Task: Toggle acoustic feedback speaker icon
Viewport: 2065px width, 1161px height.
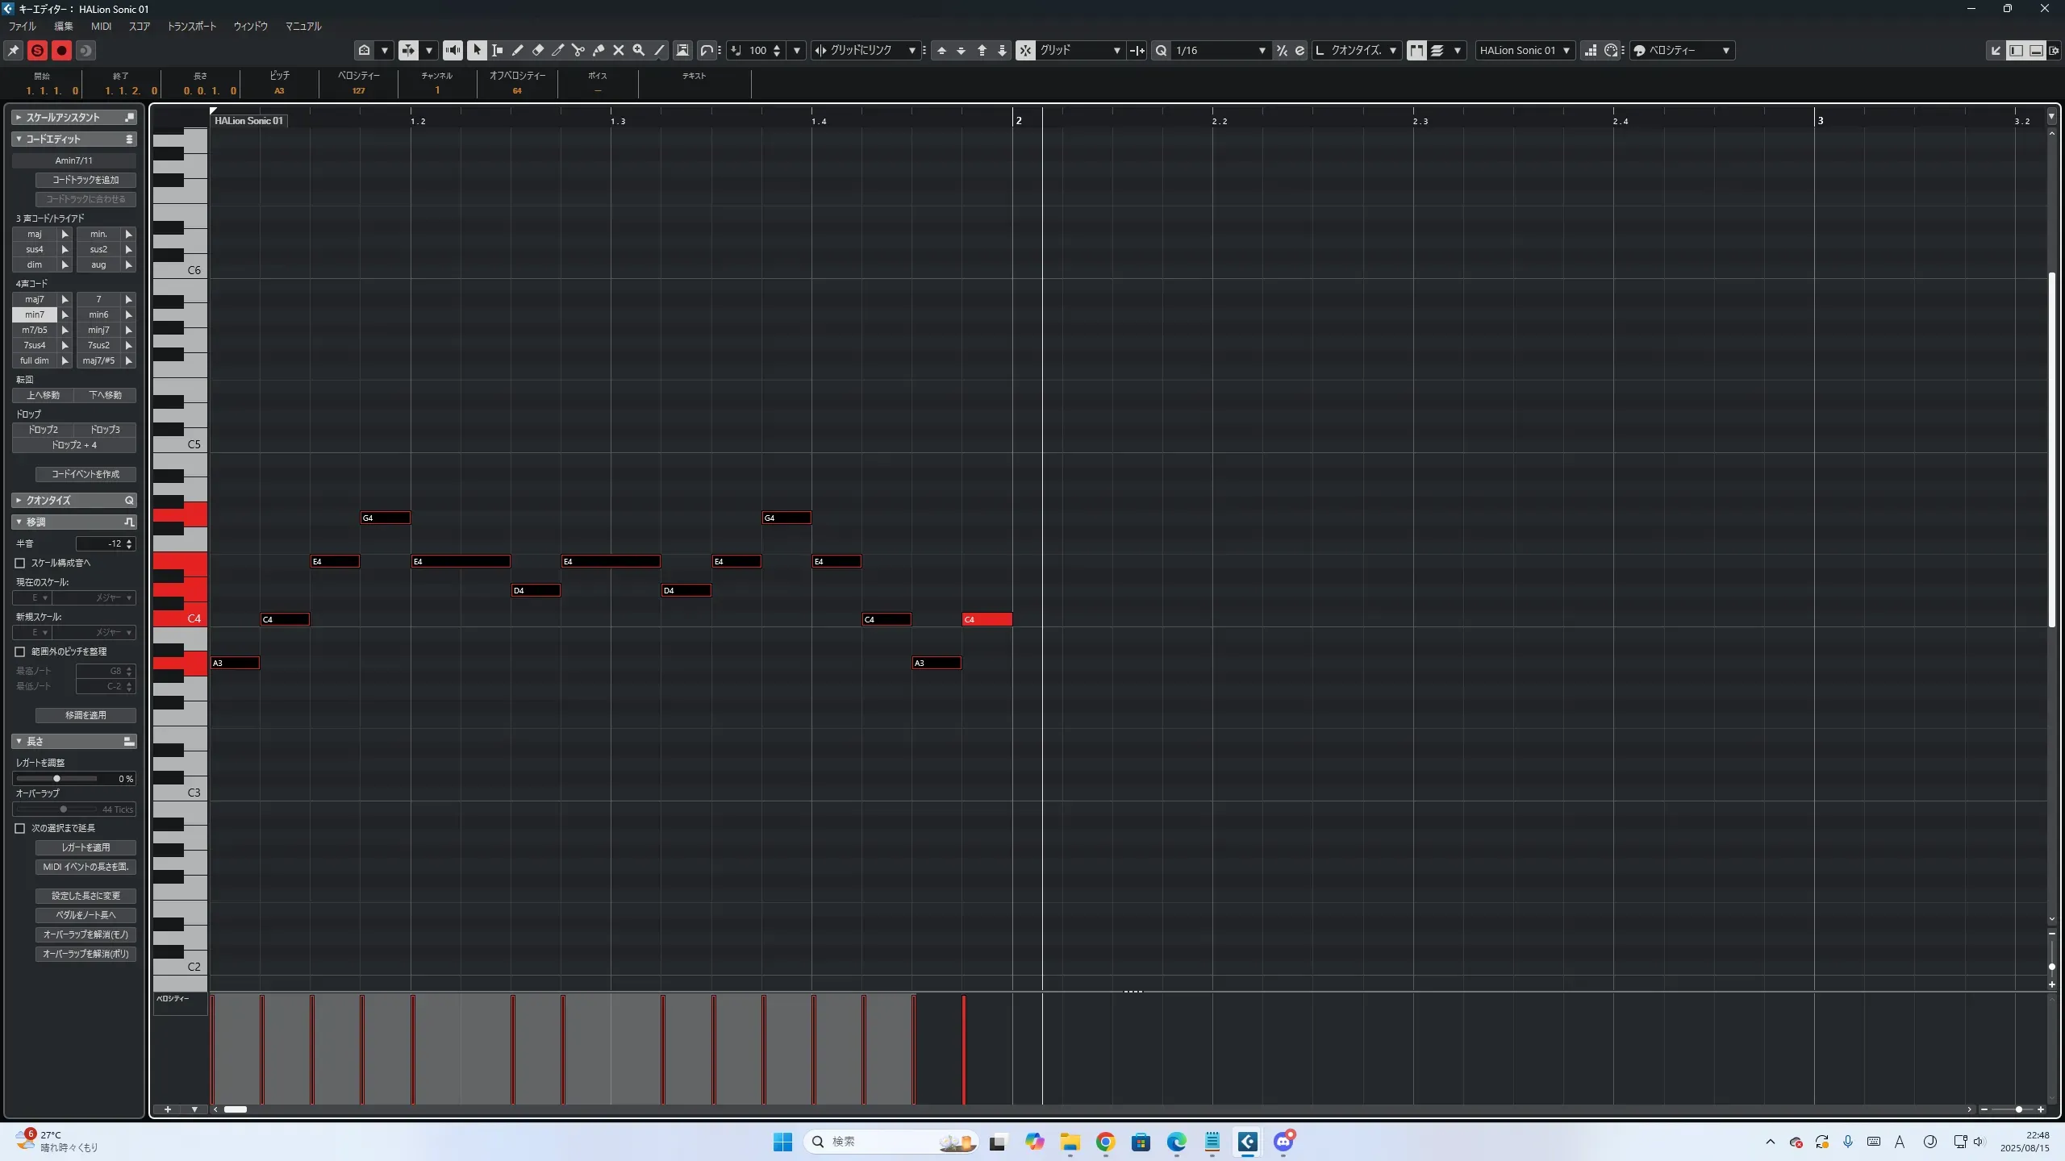Action: [x=453, y=50]
